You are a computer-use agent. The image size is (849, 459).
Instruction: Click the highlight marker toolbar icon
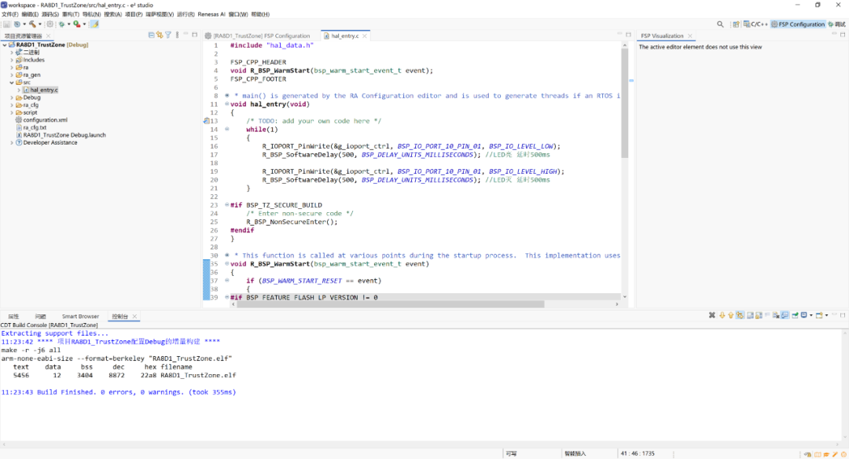pyautogui.click(x=94, y=24)
